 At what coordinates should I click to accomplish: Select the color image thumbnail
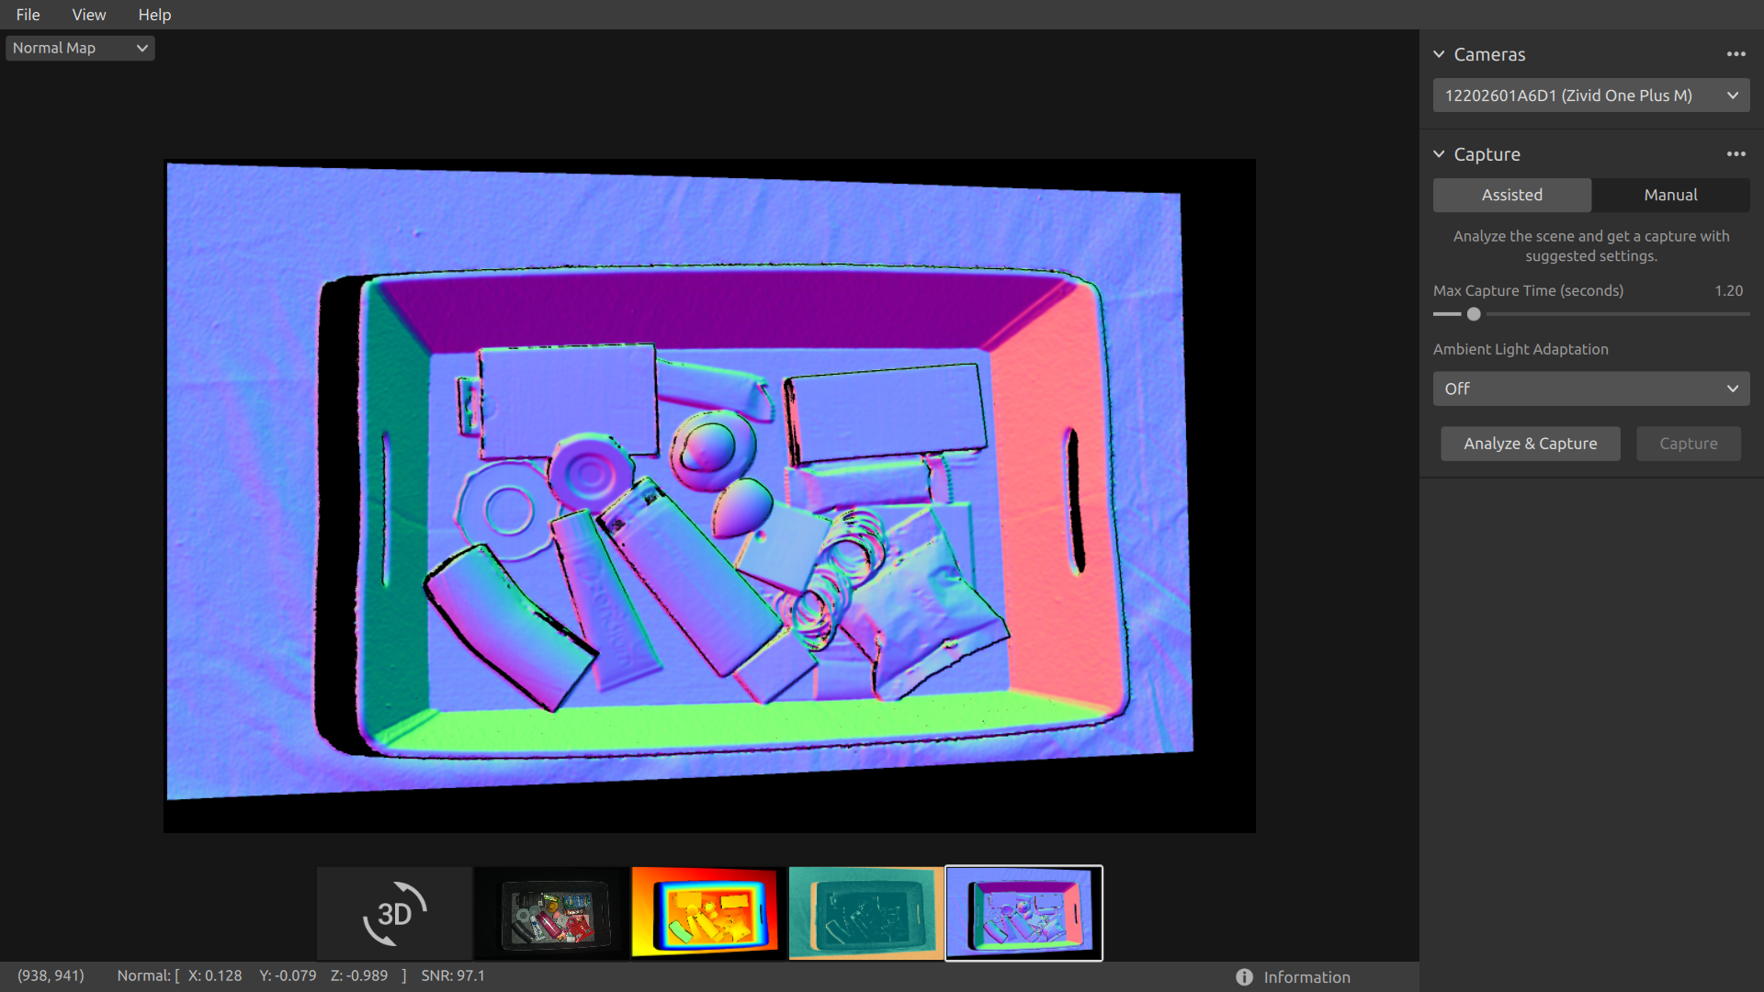tap(552, 913)
